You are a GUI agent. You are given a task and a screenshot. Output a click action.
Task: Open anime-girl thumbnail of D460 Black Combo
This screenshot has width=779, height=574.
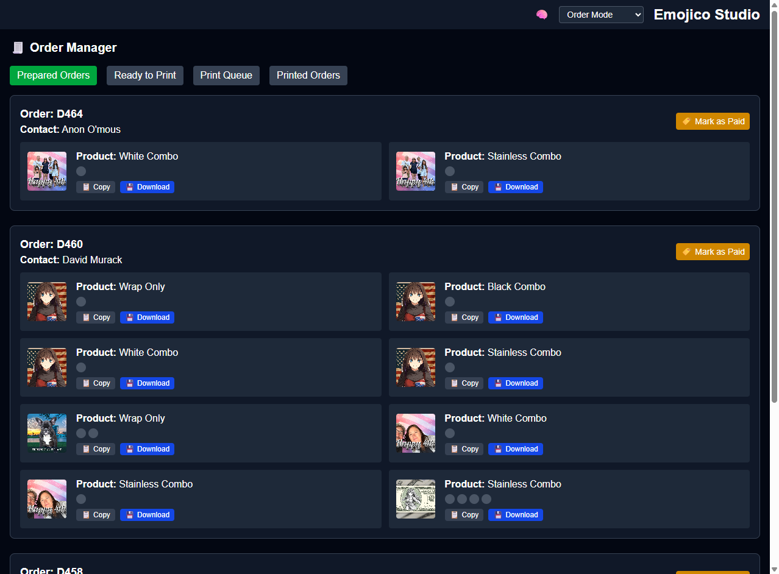[x=416, y=302]
